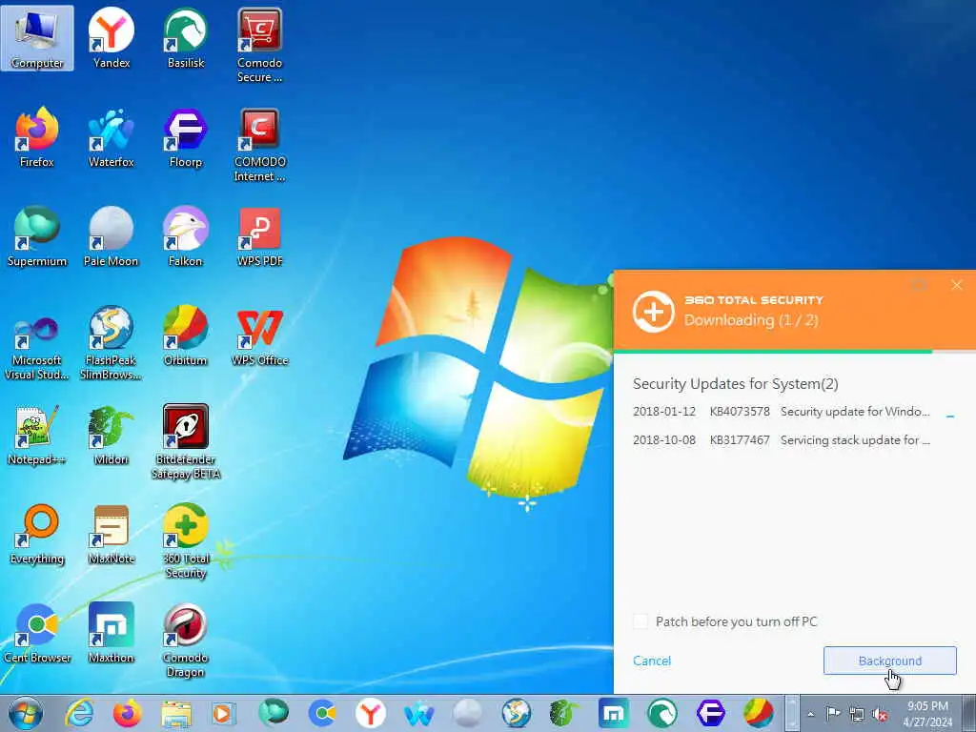Select the Orbitum desktop shortcut
This screenshot has height=732, width=976.
click(x=186, y=336)
